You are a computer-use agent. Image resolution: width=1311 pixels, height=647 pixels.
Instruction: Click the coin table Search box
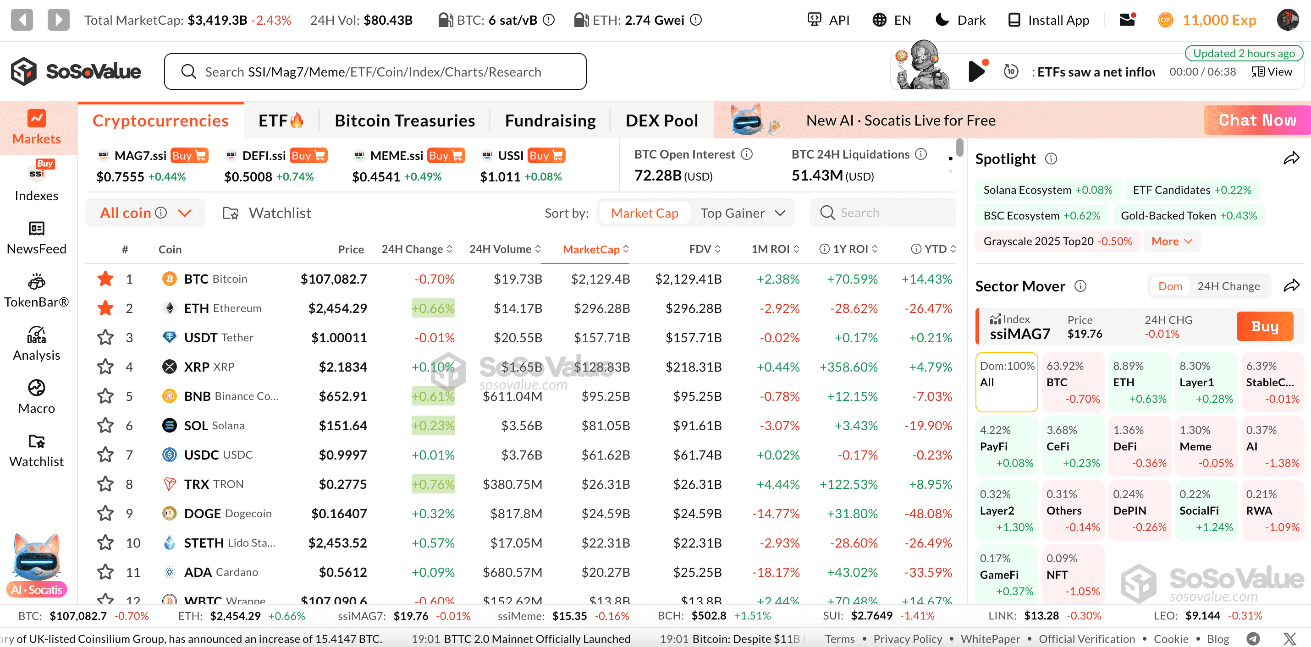[882, 213]
